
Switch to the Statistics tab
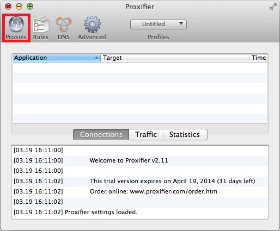185,134
